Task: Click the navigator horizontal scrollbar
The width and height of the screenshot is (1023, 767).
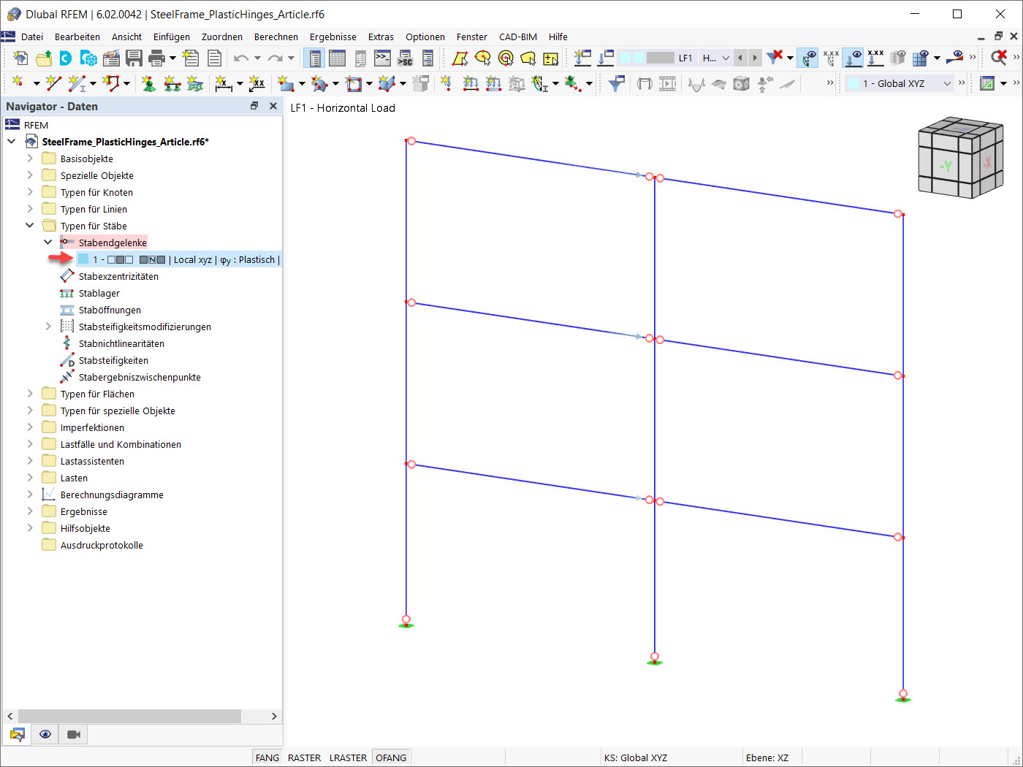Action: pyautogui.click(x=132, y=717)
